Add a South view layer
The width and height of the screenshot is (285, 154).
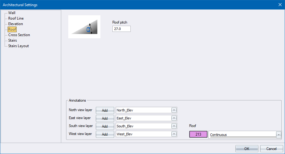[x=105, y=126]
